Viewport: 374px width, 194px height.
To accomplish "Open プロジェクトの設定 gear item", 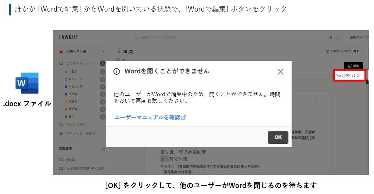I will 80,133.
